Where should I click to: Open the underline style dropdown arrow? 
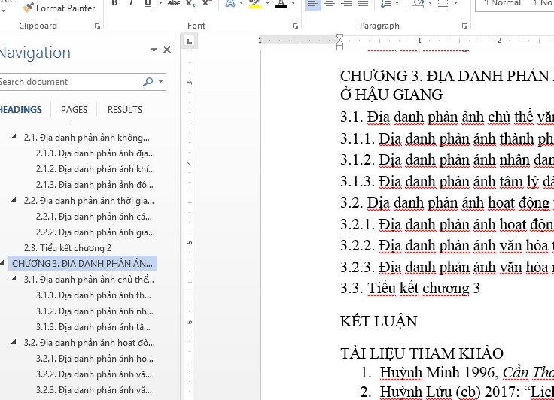160,3
